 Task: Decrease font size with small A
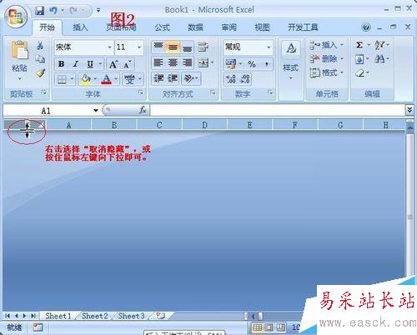pos(128,64)
